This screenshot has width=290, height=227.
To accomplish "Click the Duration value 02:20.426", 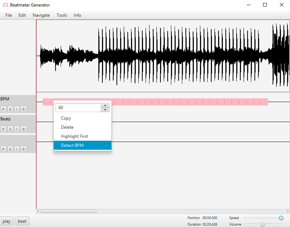I will (x=210, y=224).
